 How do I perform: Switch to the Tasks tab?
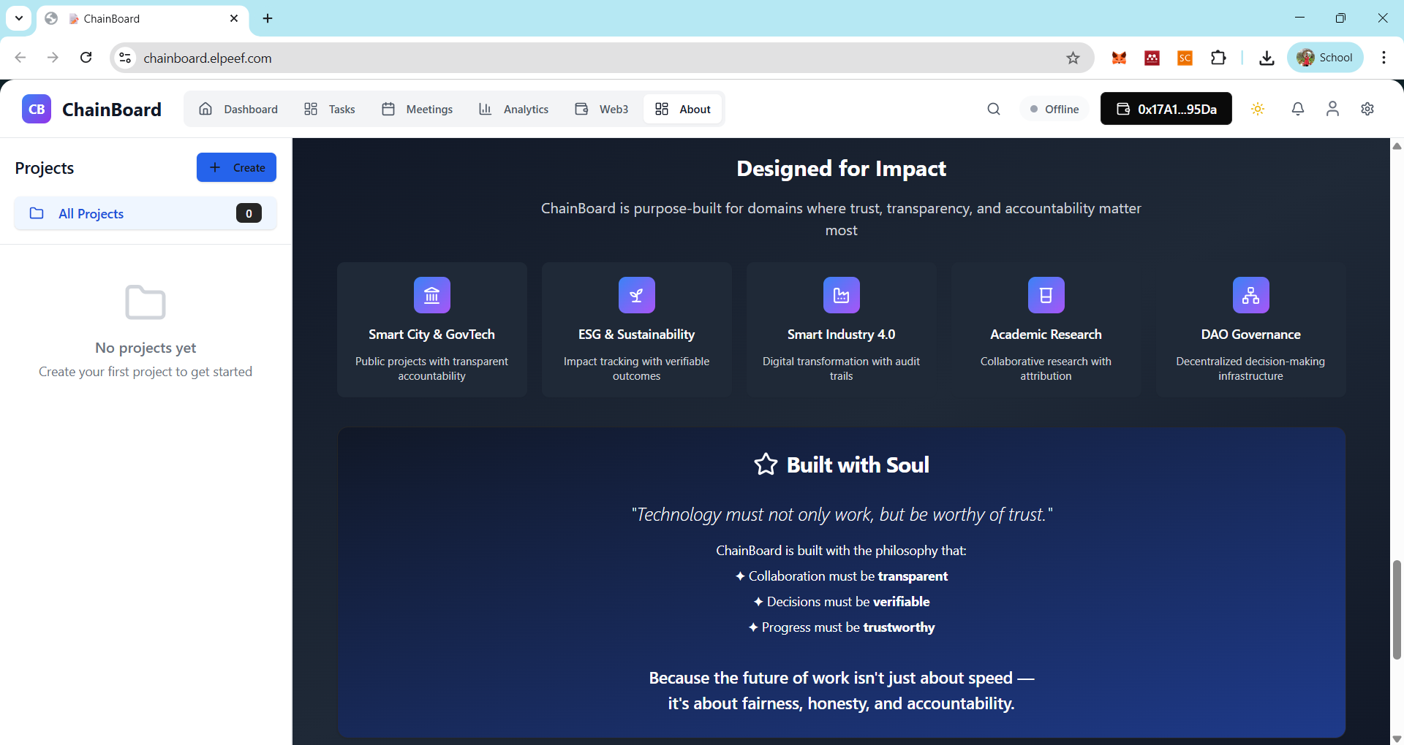tap(330, 109)
